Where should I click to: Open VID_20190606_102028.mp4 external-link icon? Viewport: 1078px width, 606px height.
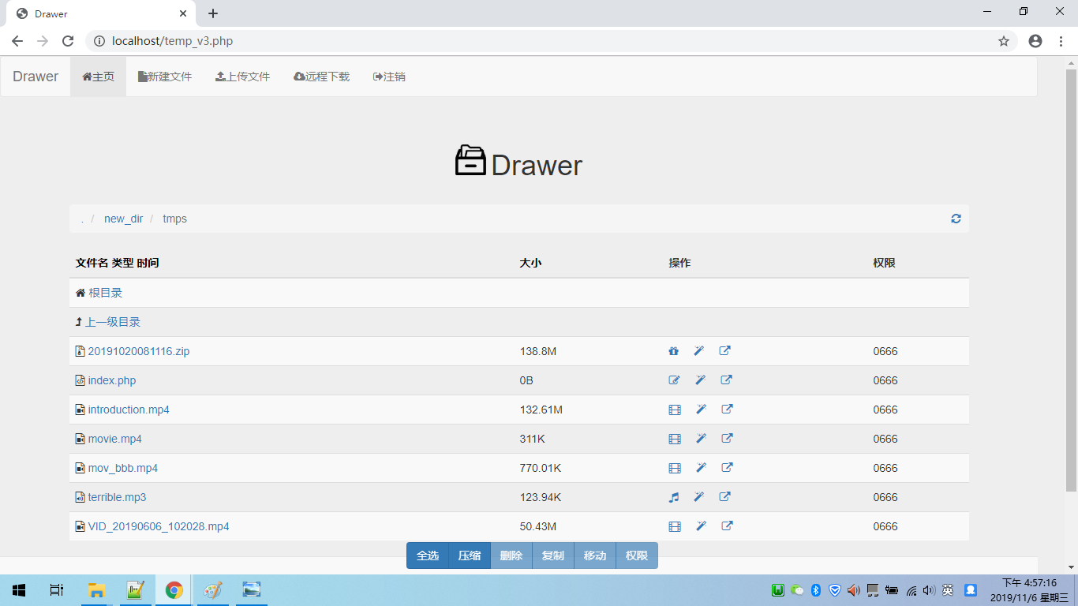(x=727, y=526)
